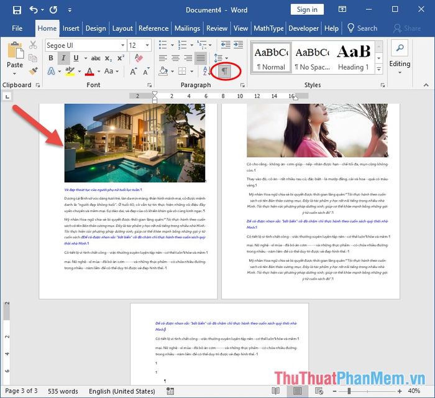This screenshot has height=398, width=435.
Task: Switch to the MathType tab
Action: point(268,29)
